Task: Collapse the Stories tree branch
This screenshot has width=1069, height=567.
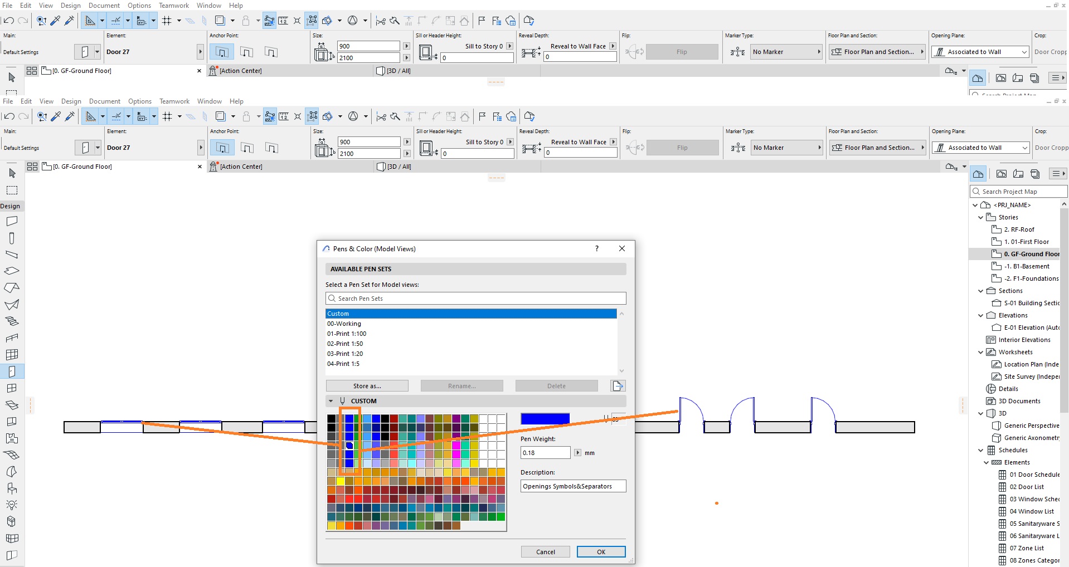Action: pyautogui.click(x=981, y=217)
